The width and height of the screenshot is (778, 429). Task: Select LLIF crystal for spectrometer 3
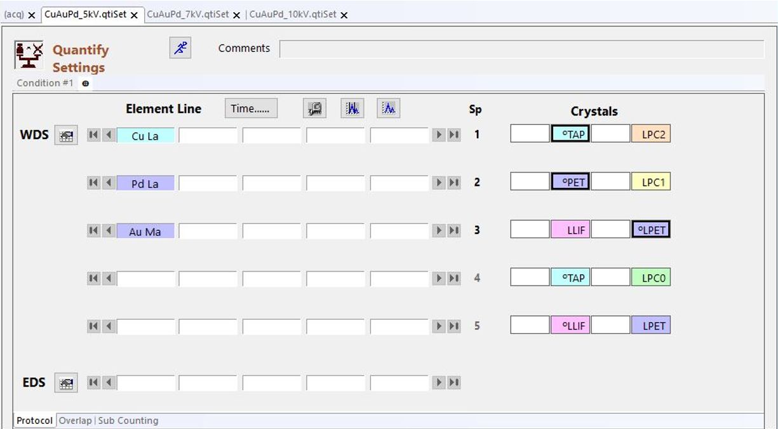570,230
